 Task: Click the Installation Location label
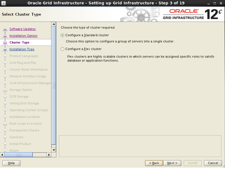[24, 117]
